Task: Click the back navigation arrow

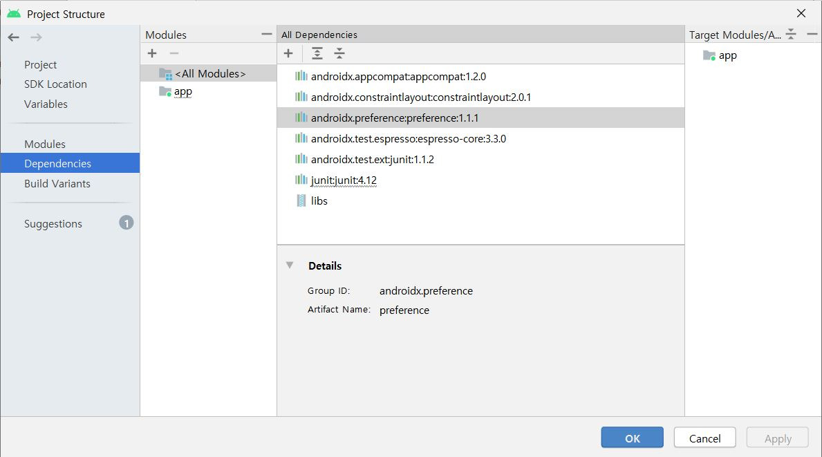Action: 12,37
